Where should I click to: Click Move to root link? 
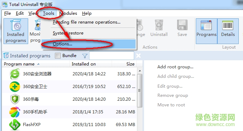click(171, 105)
